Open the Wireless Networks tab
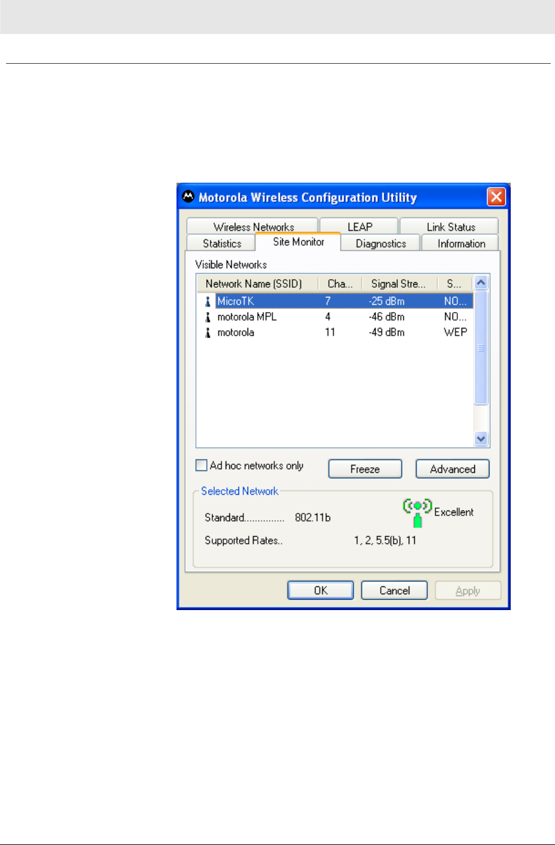Image resolution: width=555 pixels, height=845 pixels. 254,227
